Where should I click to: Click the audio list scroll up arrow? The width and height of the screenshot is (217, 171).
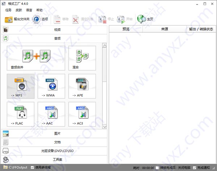(105, 45)
